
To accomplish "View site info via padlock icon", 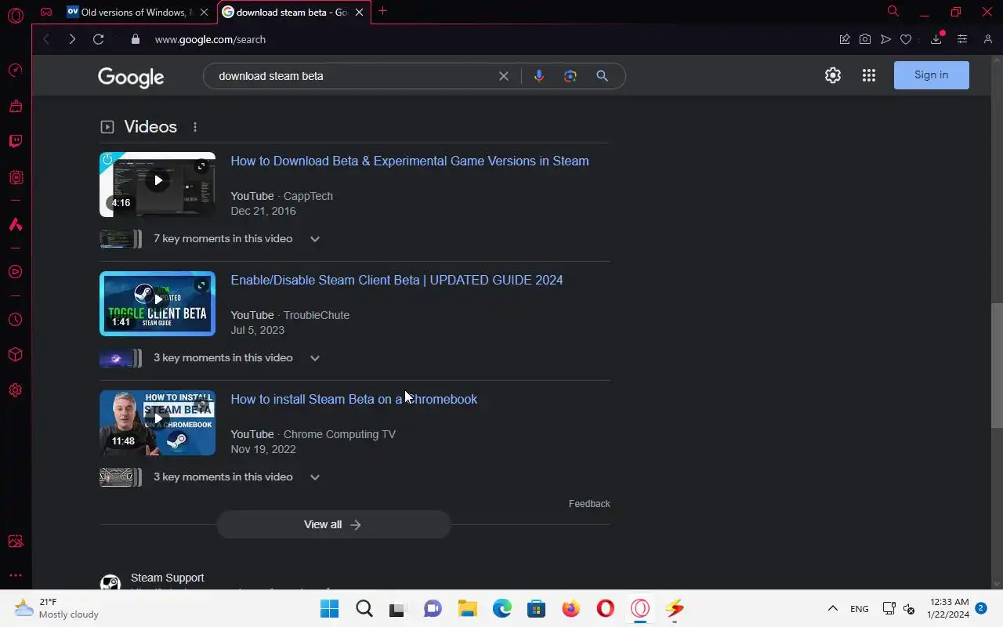I will click(136, 39).
